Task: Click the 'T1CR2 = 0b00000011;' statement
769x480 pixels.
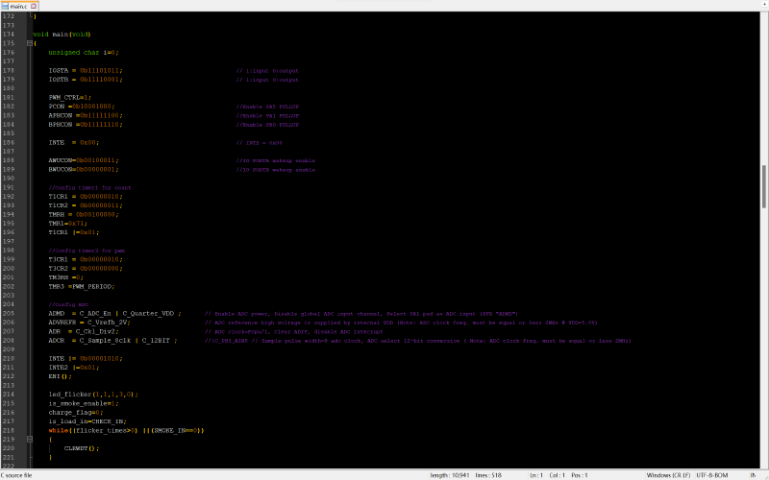Action: pos(86,205)
